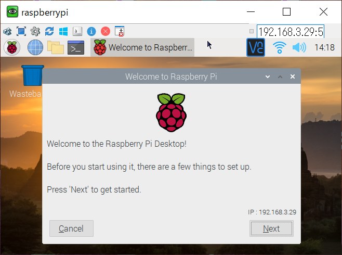Minimize the Welcome dialog with down chevron
This screenshot has height=255, width=342.
tap(268, 76)
